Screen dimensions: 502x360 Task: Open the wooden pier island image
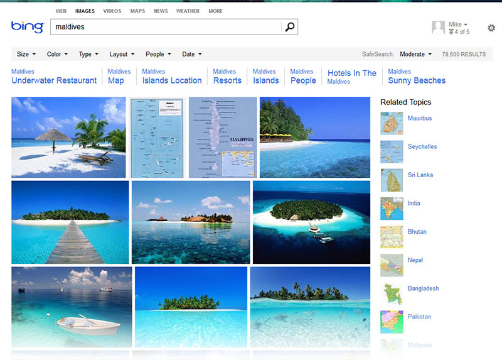tap(70, 222)
